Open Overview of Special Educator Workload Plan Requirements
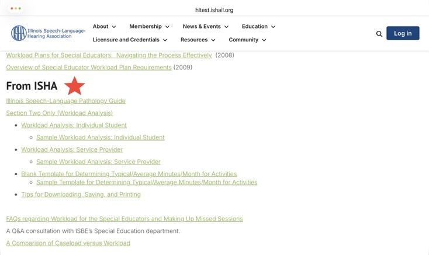The height and width of the screenshot is (255, 429). (89, 68)
